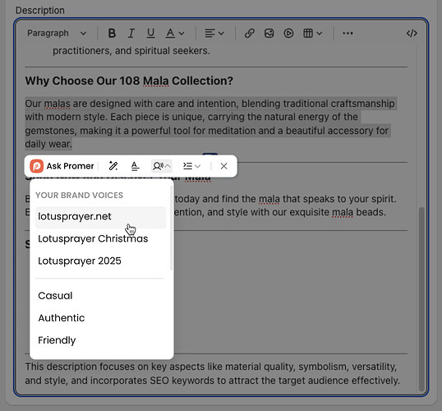This screenshot has height=411, width=442.
Task: Toggle underline formatting
Action: click(151, 33)
